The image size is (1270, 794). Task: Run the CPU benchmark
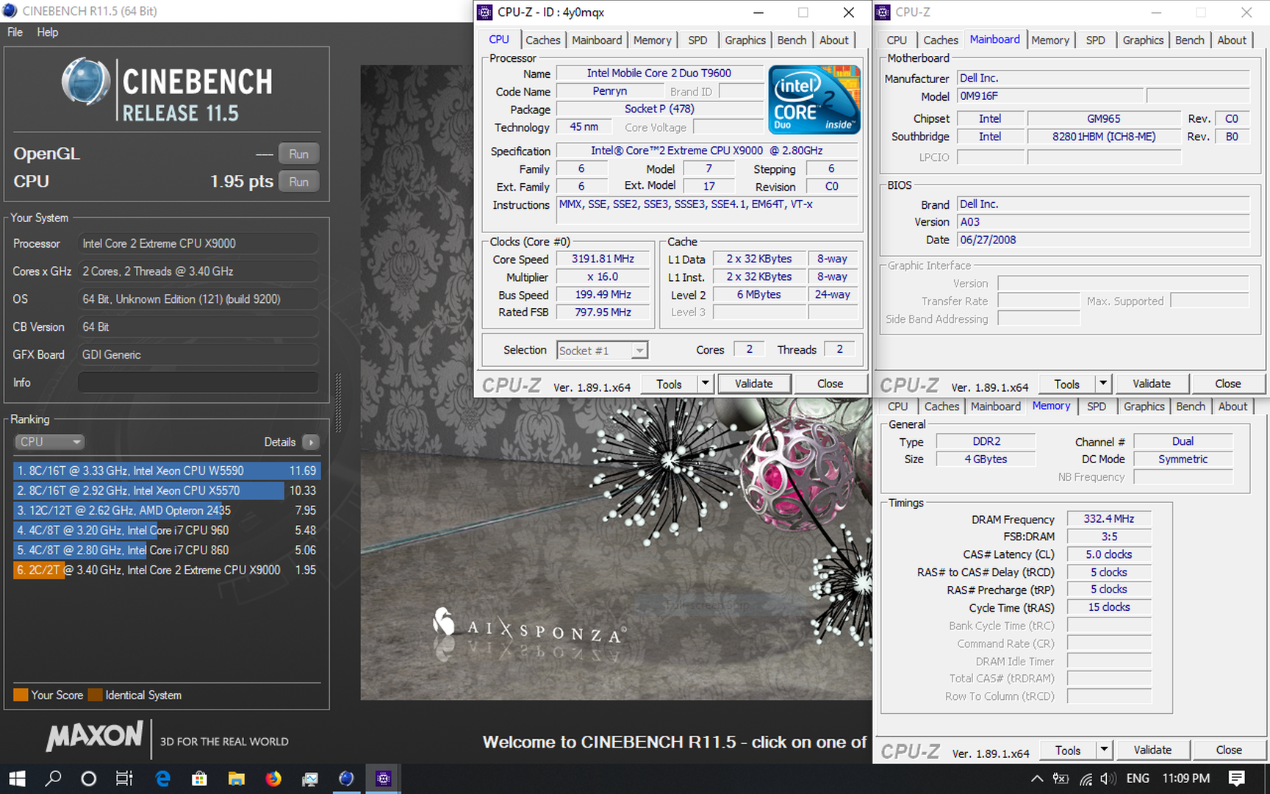tap(298, 182)
